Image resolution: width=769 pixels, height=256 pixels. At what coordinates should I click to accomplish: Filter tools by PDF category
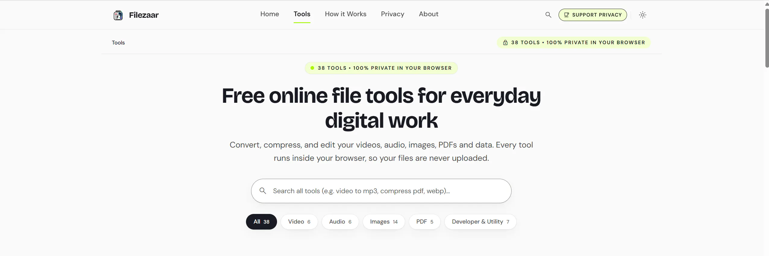pos(424,222)
